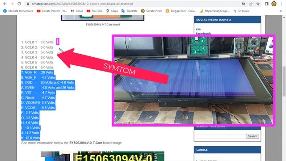Click '9. ODD 26 Volts and -4.8 Volts' line
286x161 pixels.
(x=48, y=82)
